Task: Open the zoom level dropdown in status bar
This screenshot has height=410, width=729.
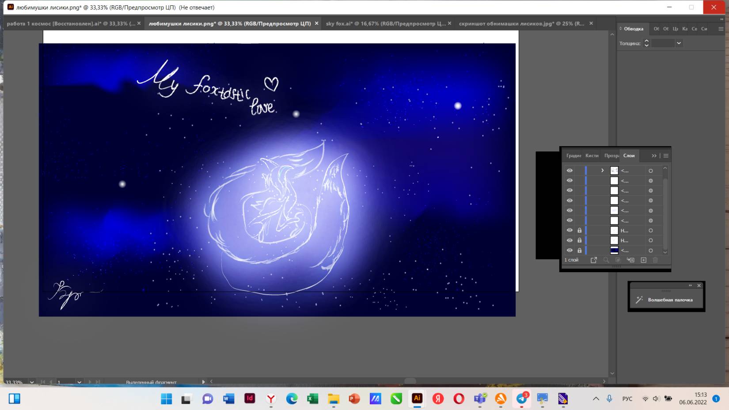Action: pyautogui.click(x=32, y=382)
